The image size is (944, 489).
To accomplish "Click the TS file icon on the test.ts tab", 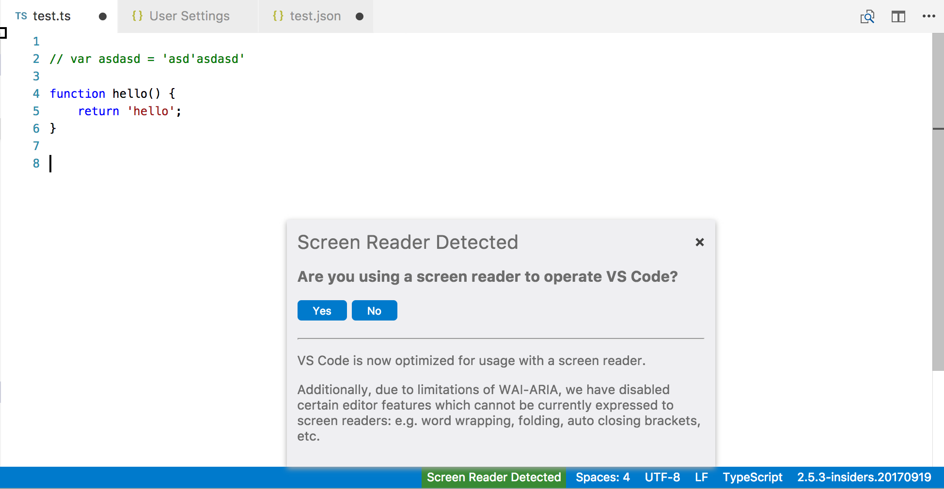I will (21, 16).
